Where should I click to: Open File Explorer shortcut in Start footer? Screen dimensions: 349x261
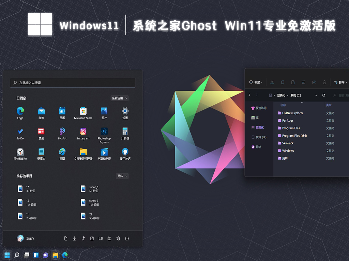pyautogui.click(x=109, y=238)
